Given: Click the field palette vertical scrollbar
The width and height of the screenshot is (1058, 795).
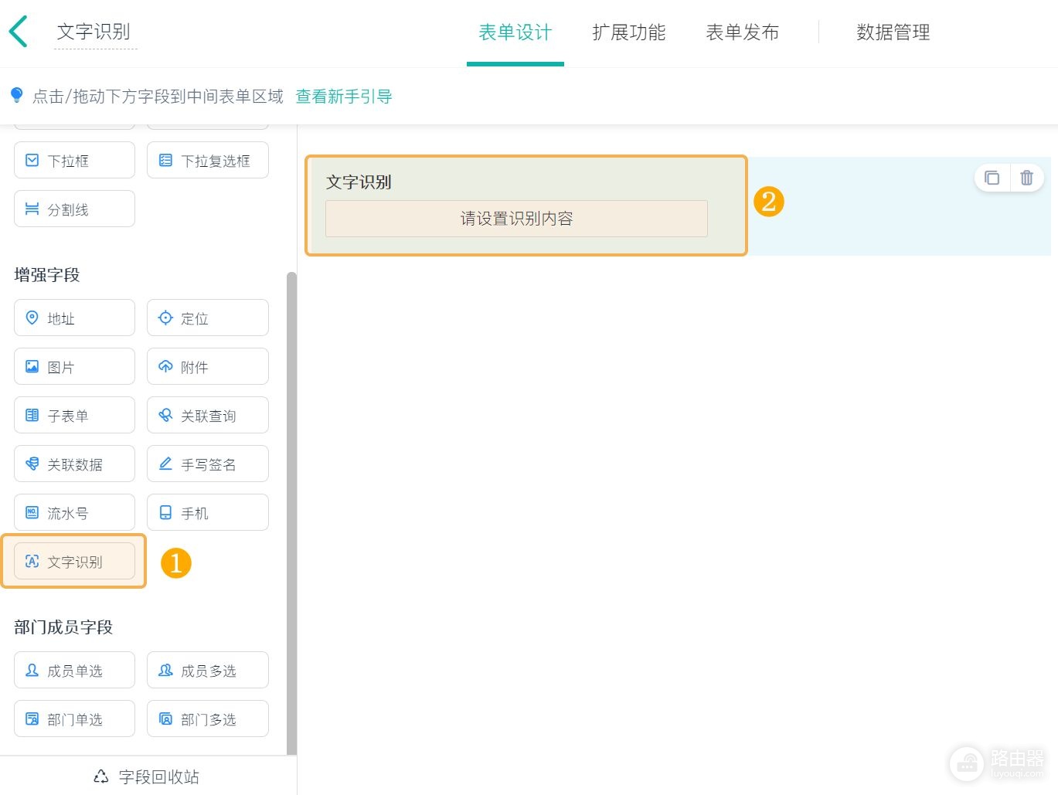Looking at the screenshot, I should [291, 513].
